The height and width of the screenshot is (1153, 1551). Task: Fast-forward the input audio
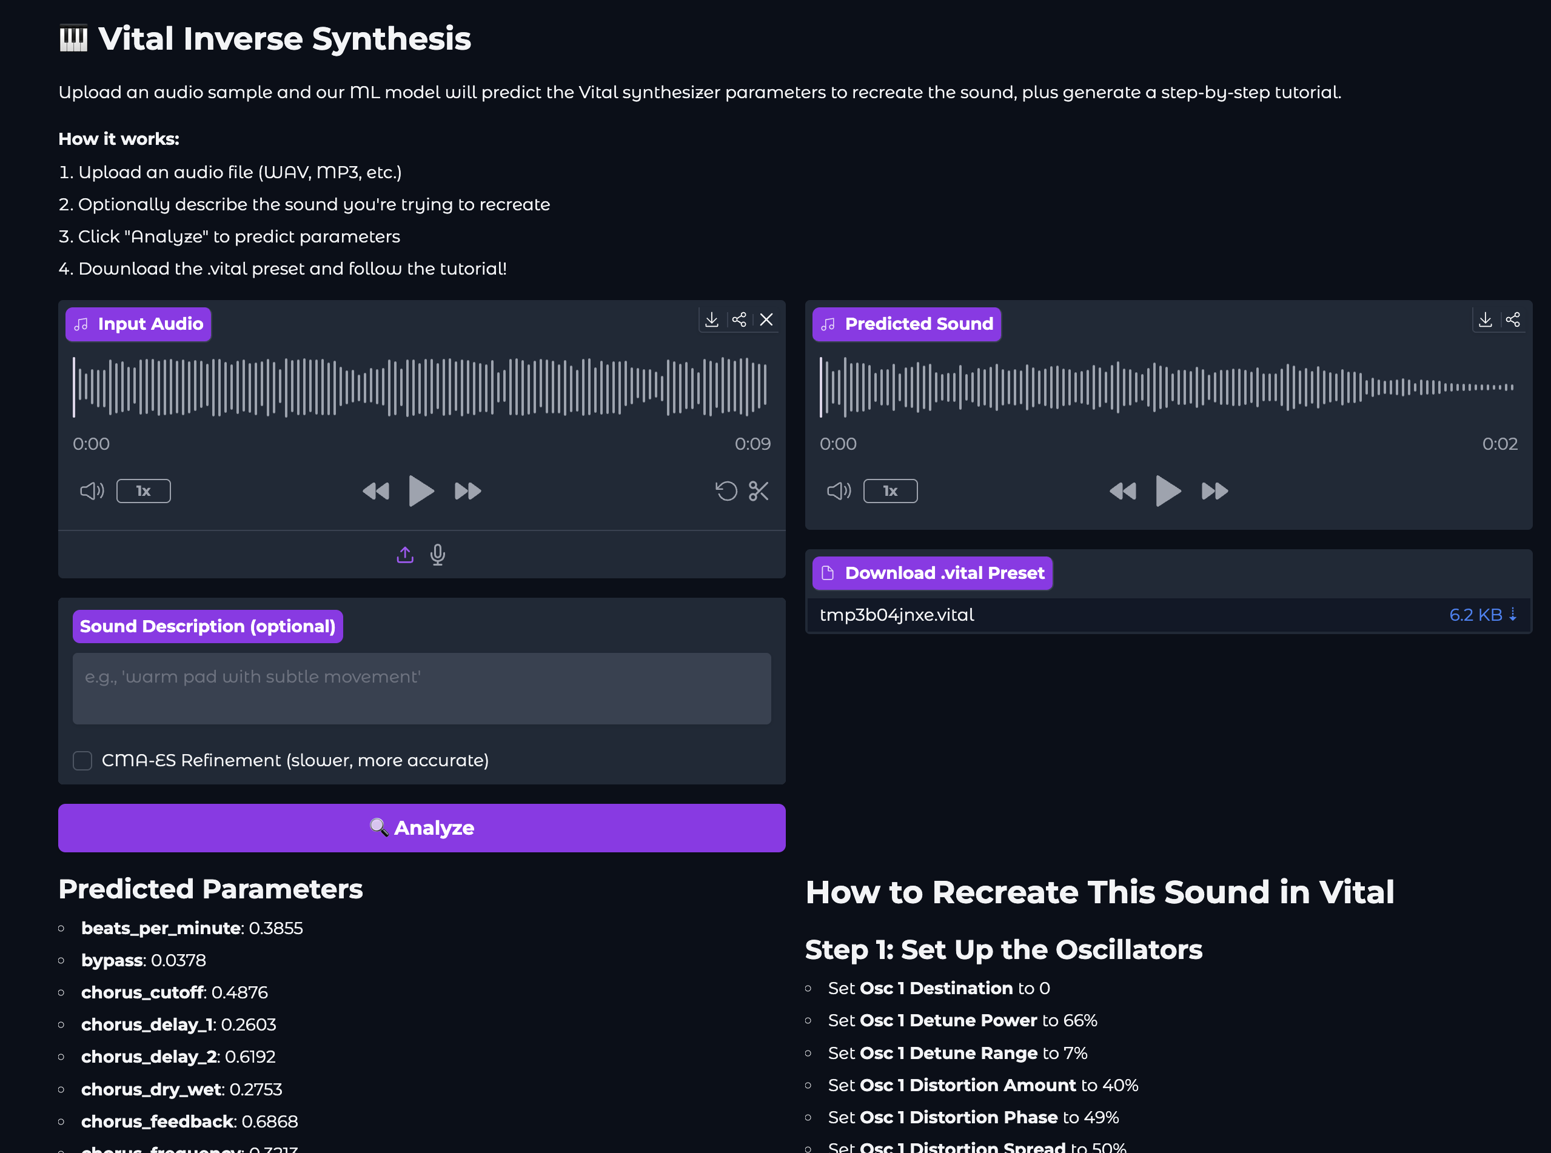point(467,492)
